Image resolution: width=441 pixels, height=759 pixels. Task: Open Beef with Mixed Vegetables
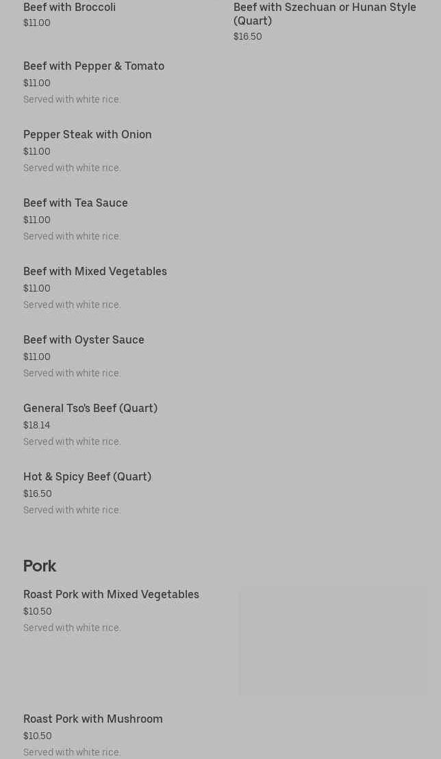point(95,272)
